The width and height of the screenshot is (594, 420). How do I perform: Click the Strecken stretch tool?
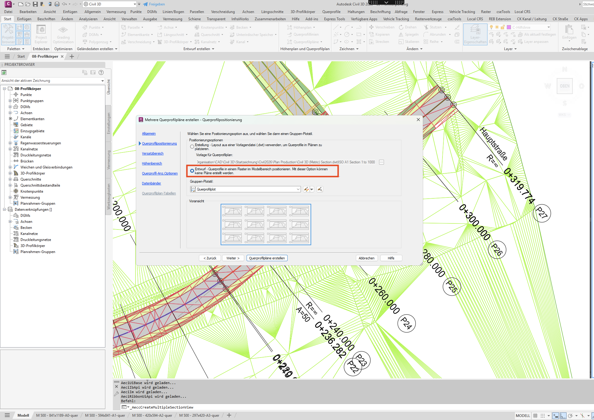(379, 42)
